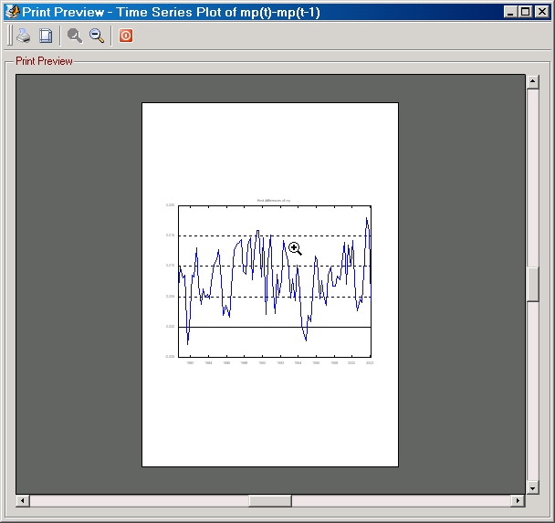The height and width of the screenshot is (523, 555).
Task: Click the time series plot on the preview page
Action: [275, 281]
